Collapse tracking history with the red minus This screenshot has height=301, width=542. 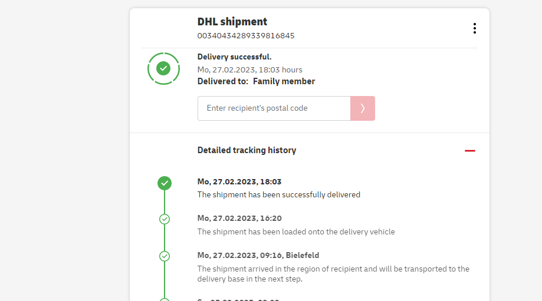(x=469, y=151)
